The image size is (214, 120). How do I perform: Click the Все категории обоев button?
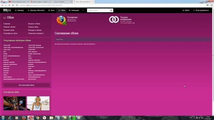point(26,85)
